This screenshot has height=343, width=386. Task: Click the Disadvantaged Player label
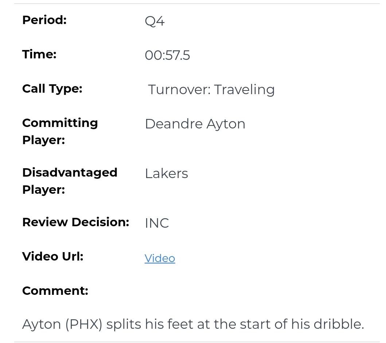point(70,181)
